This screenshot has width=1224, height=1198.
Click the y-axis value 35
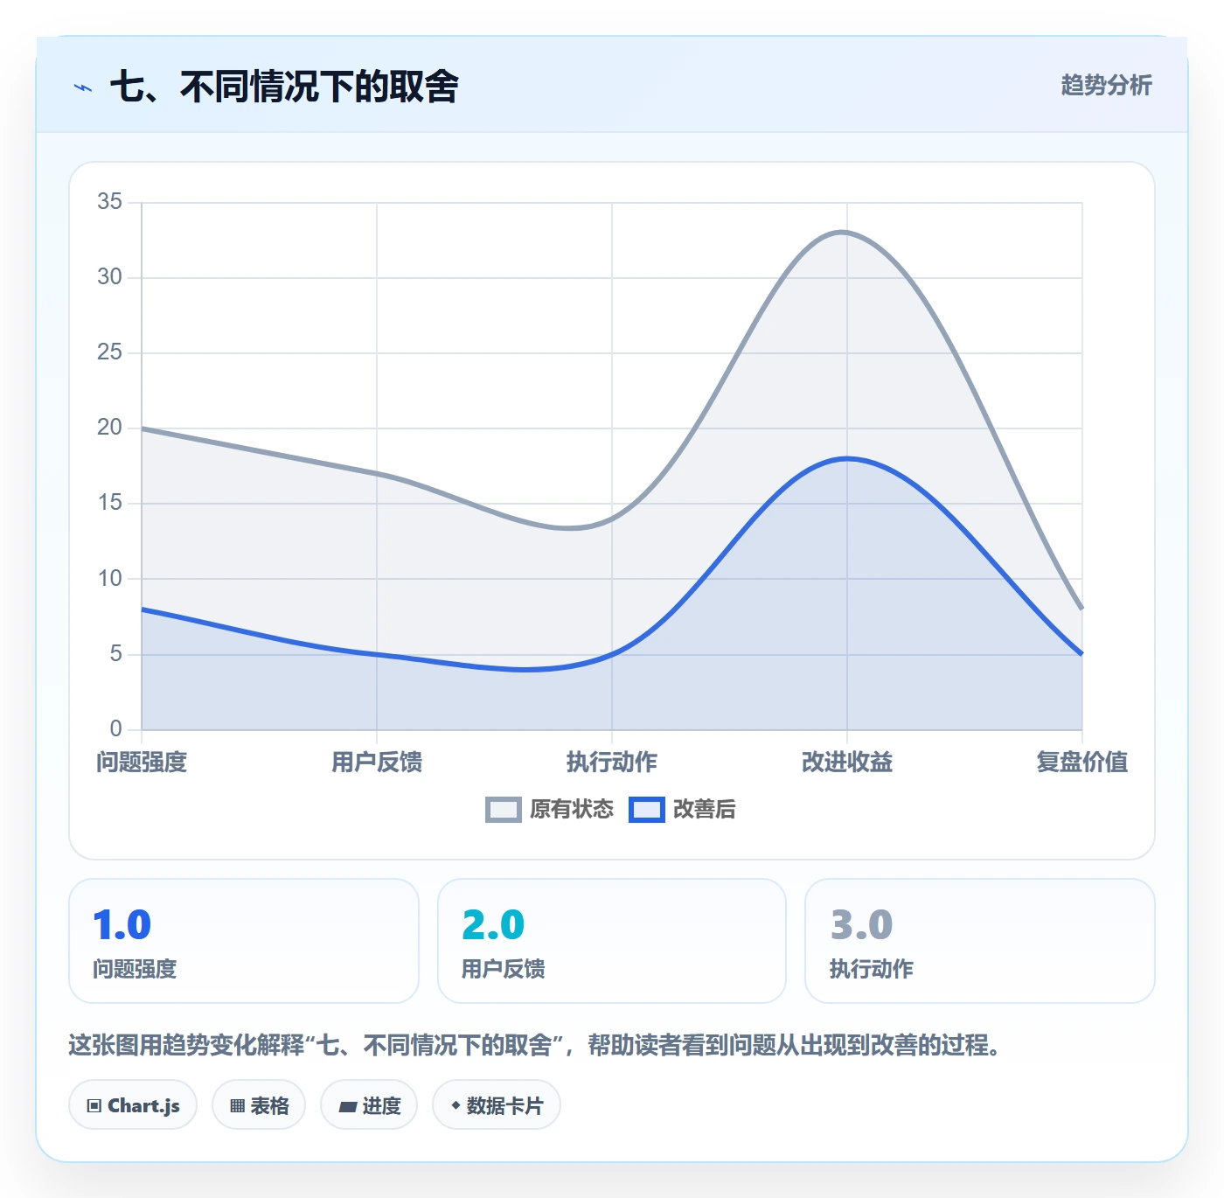pyautogui.click(x=109, y=202)
